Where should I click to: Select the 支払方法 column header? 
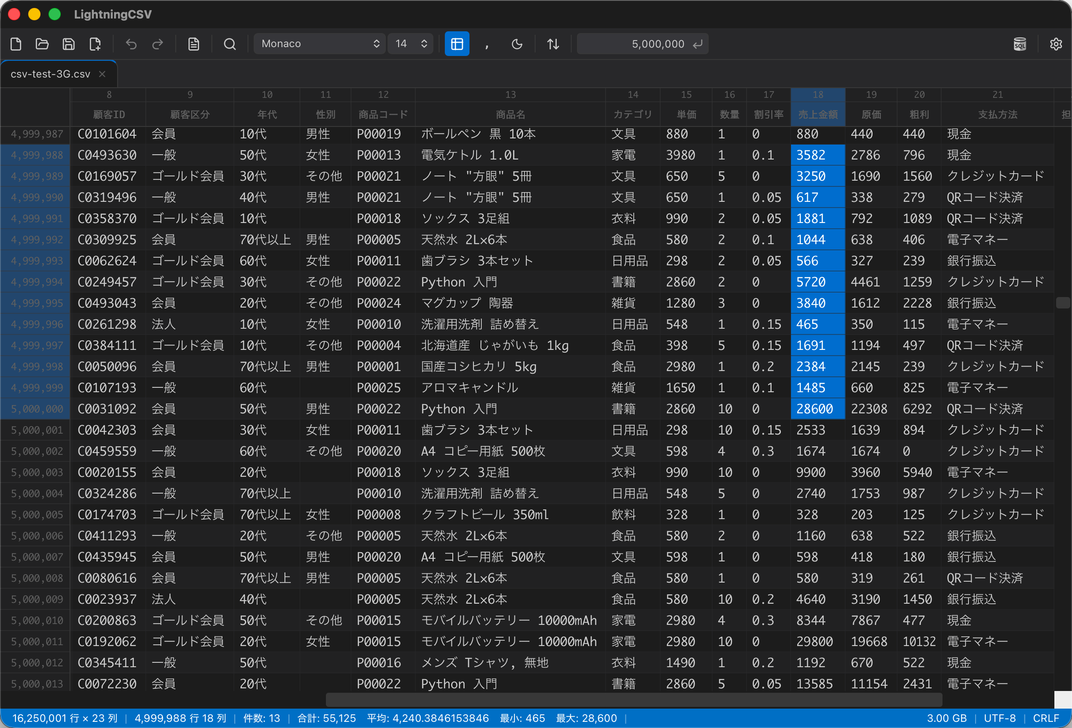tap(997, 114)
